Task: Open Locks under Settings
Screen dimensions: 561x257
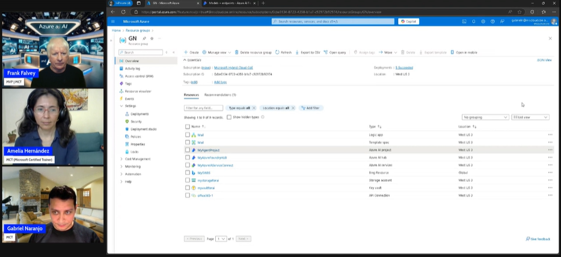Action: 135,152
